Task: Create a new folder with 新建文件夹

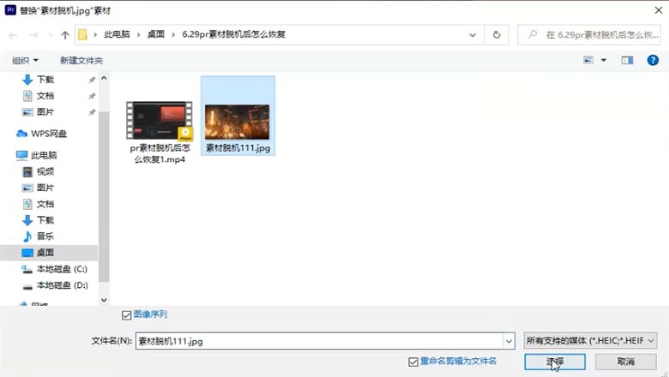Action: pos(81,61)
